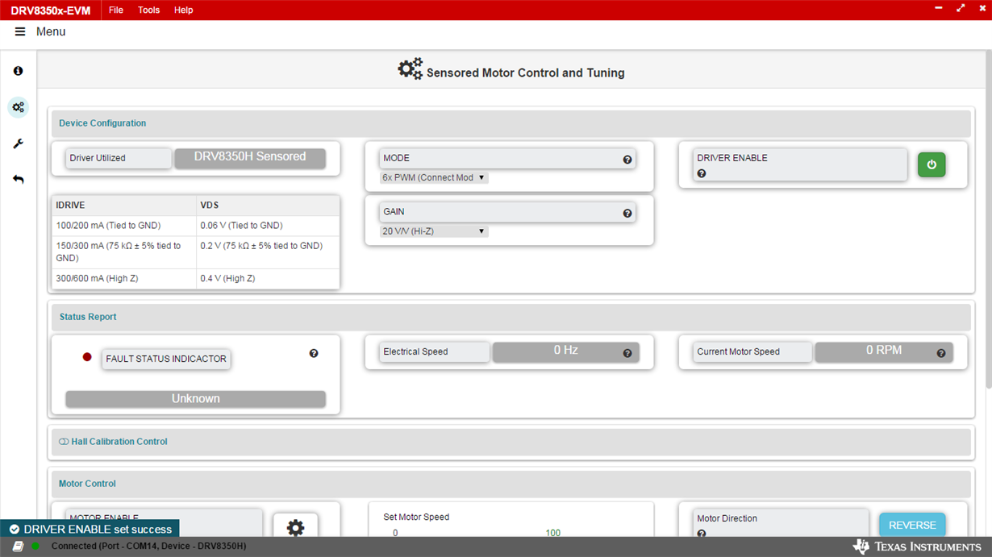Click Fault Status Indicator help icon
Viewport: 992px width, 557px height.
point(314,353)
